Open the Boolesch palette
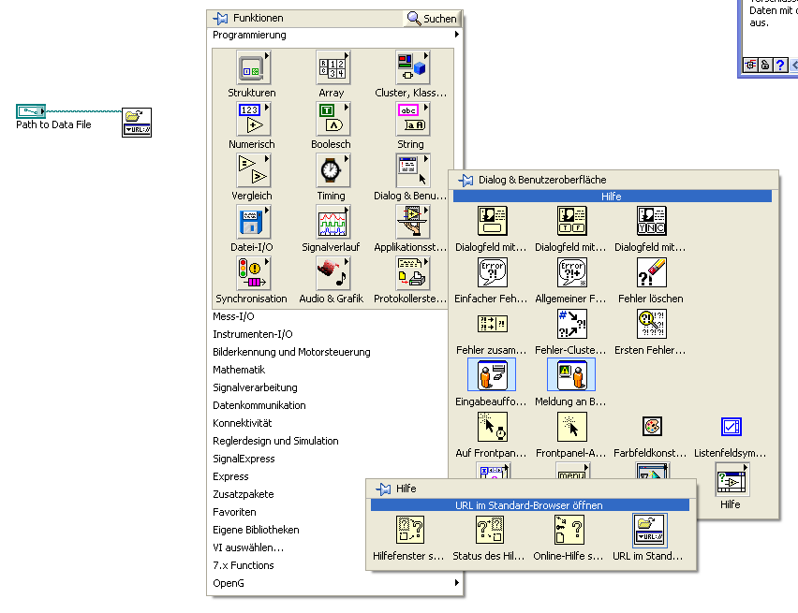 tap(332, 119)
